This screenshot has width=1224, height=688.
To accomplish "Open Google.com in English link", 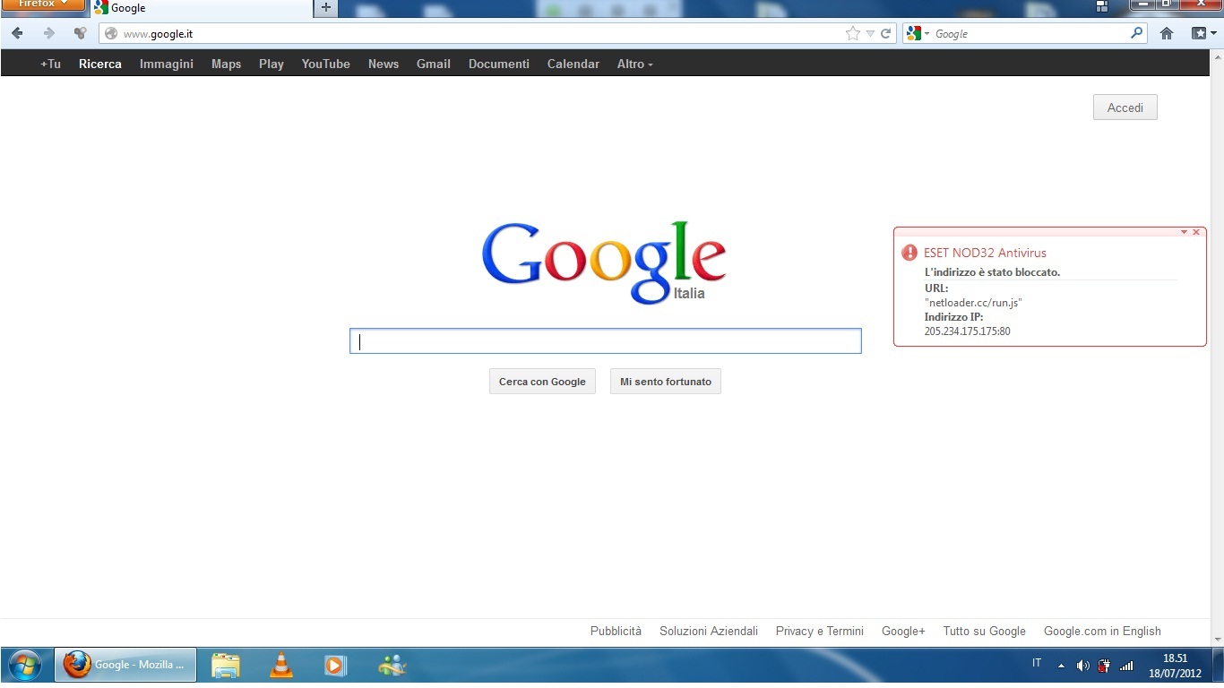I will [x=1102, y=631].
